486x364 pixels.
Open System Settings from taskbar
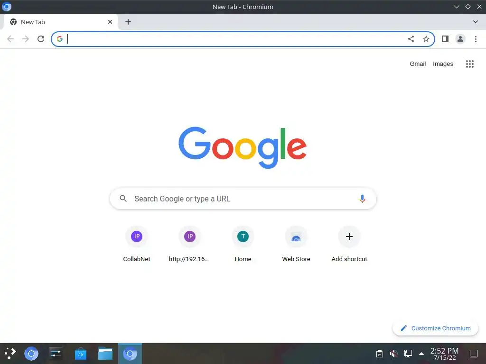click(x=56, y=354)
